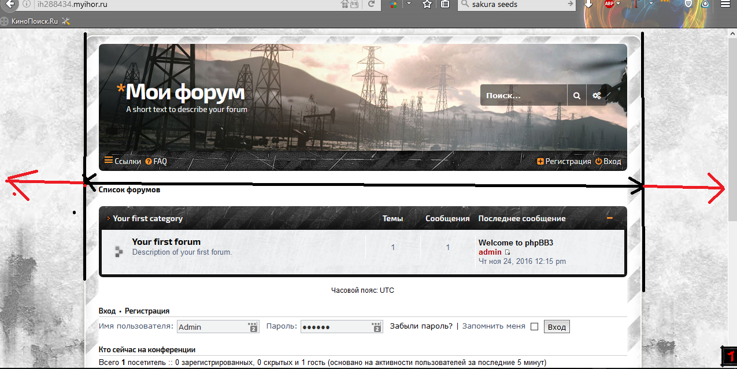This screenshot has width=737, height=369.
Task: Click the tools icon on bookmarks bar
Action: point(66,21)
